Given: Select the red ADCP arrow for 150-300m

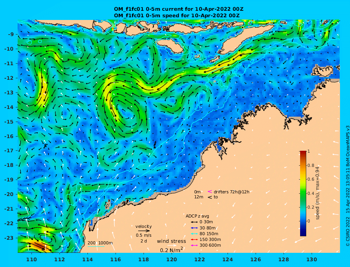Looking at the screenshot, I should pyautogui.click(x=194, y=239).
